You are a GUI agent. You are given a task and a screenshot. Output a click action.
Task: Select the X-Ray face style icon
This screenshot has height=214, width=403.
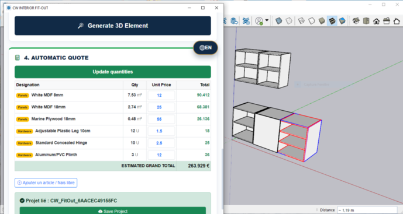point(278,21)
